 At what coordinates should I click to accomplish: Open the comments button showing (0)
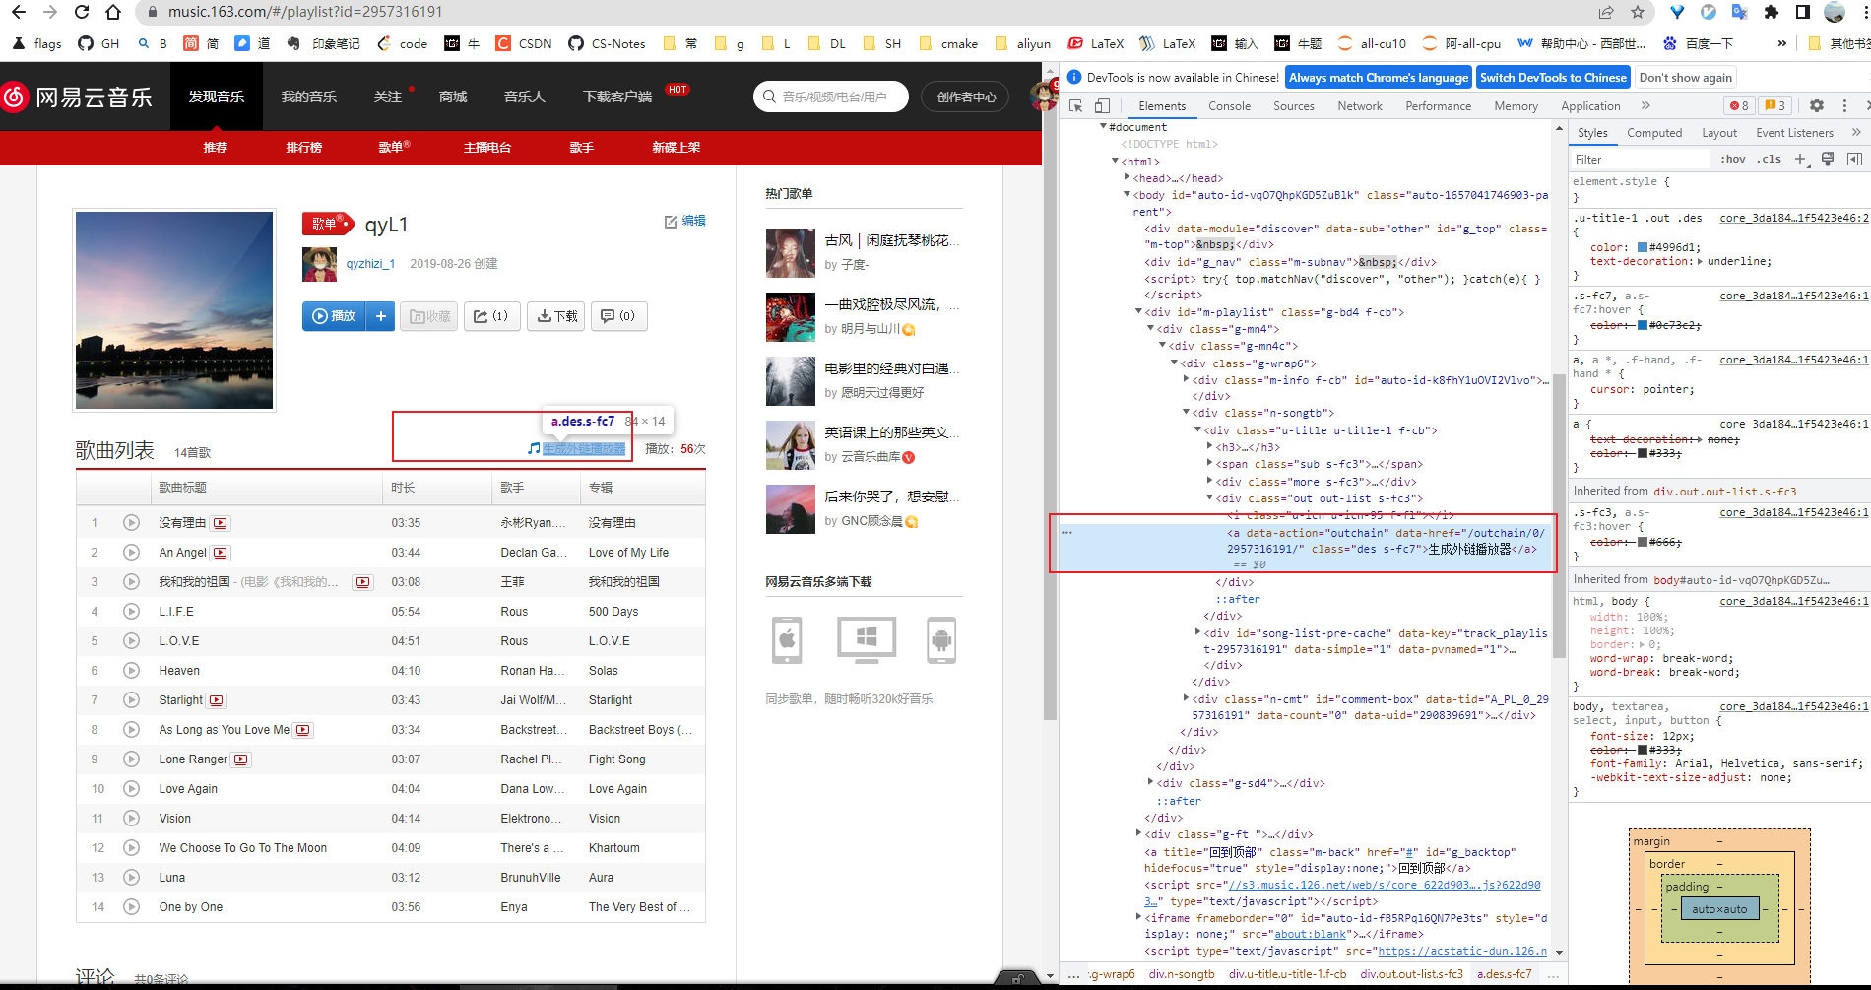[x=618, y=316]
